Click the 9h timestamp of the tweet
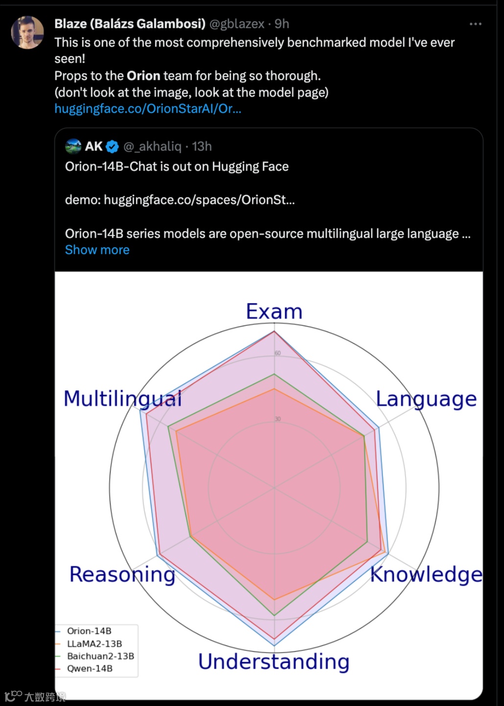This screenshot has width=504, height=706. [x=282, y=24]
